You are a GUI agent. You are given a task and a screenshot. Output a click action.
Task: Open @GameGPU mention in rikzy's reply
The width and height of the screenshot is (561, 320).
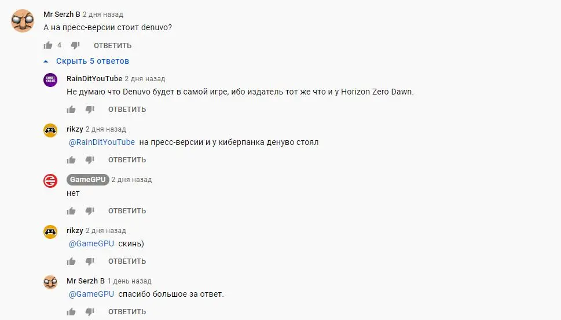91,243
